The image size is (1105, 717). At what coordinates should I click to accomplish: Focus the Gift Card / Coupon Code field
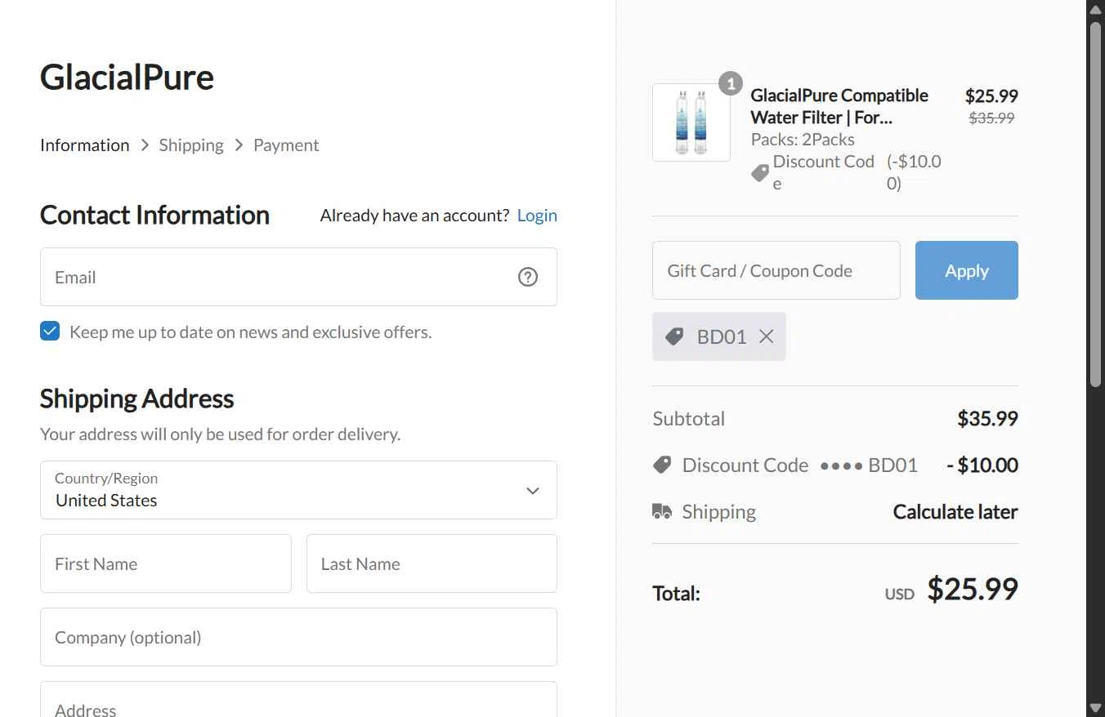(x=776, y=270)
